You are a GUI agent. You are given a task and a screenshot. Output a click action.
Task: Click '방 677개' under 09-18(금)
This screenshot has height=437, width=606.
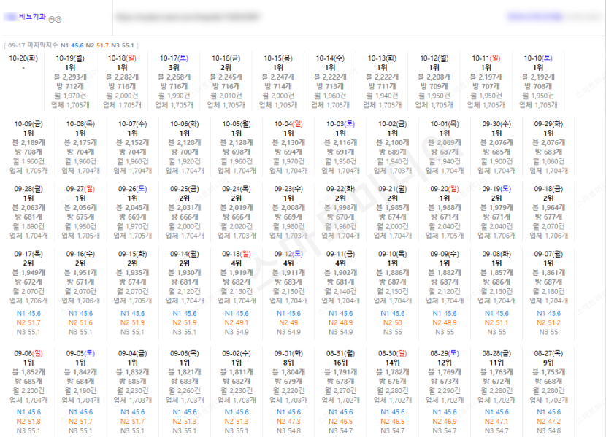click(x=548, y=217)
